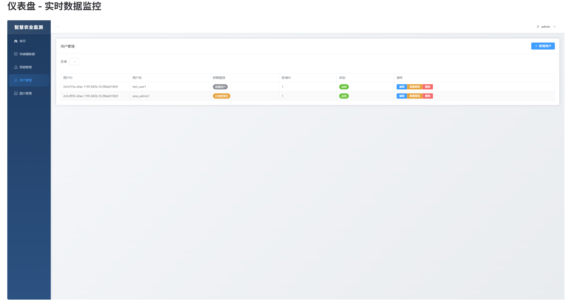The width and height of the screenshot is (578, 303).
Task: Open the 区域 filter dropdown
Action: [74, 62]
